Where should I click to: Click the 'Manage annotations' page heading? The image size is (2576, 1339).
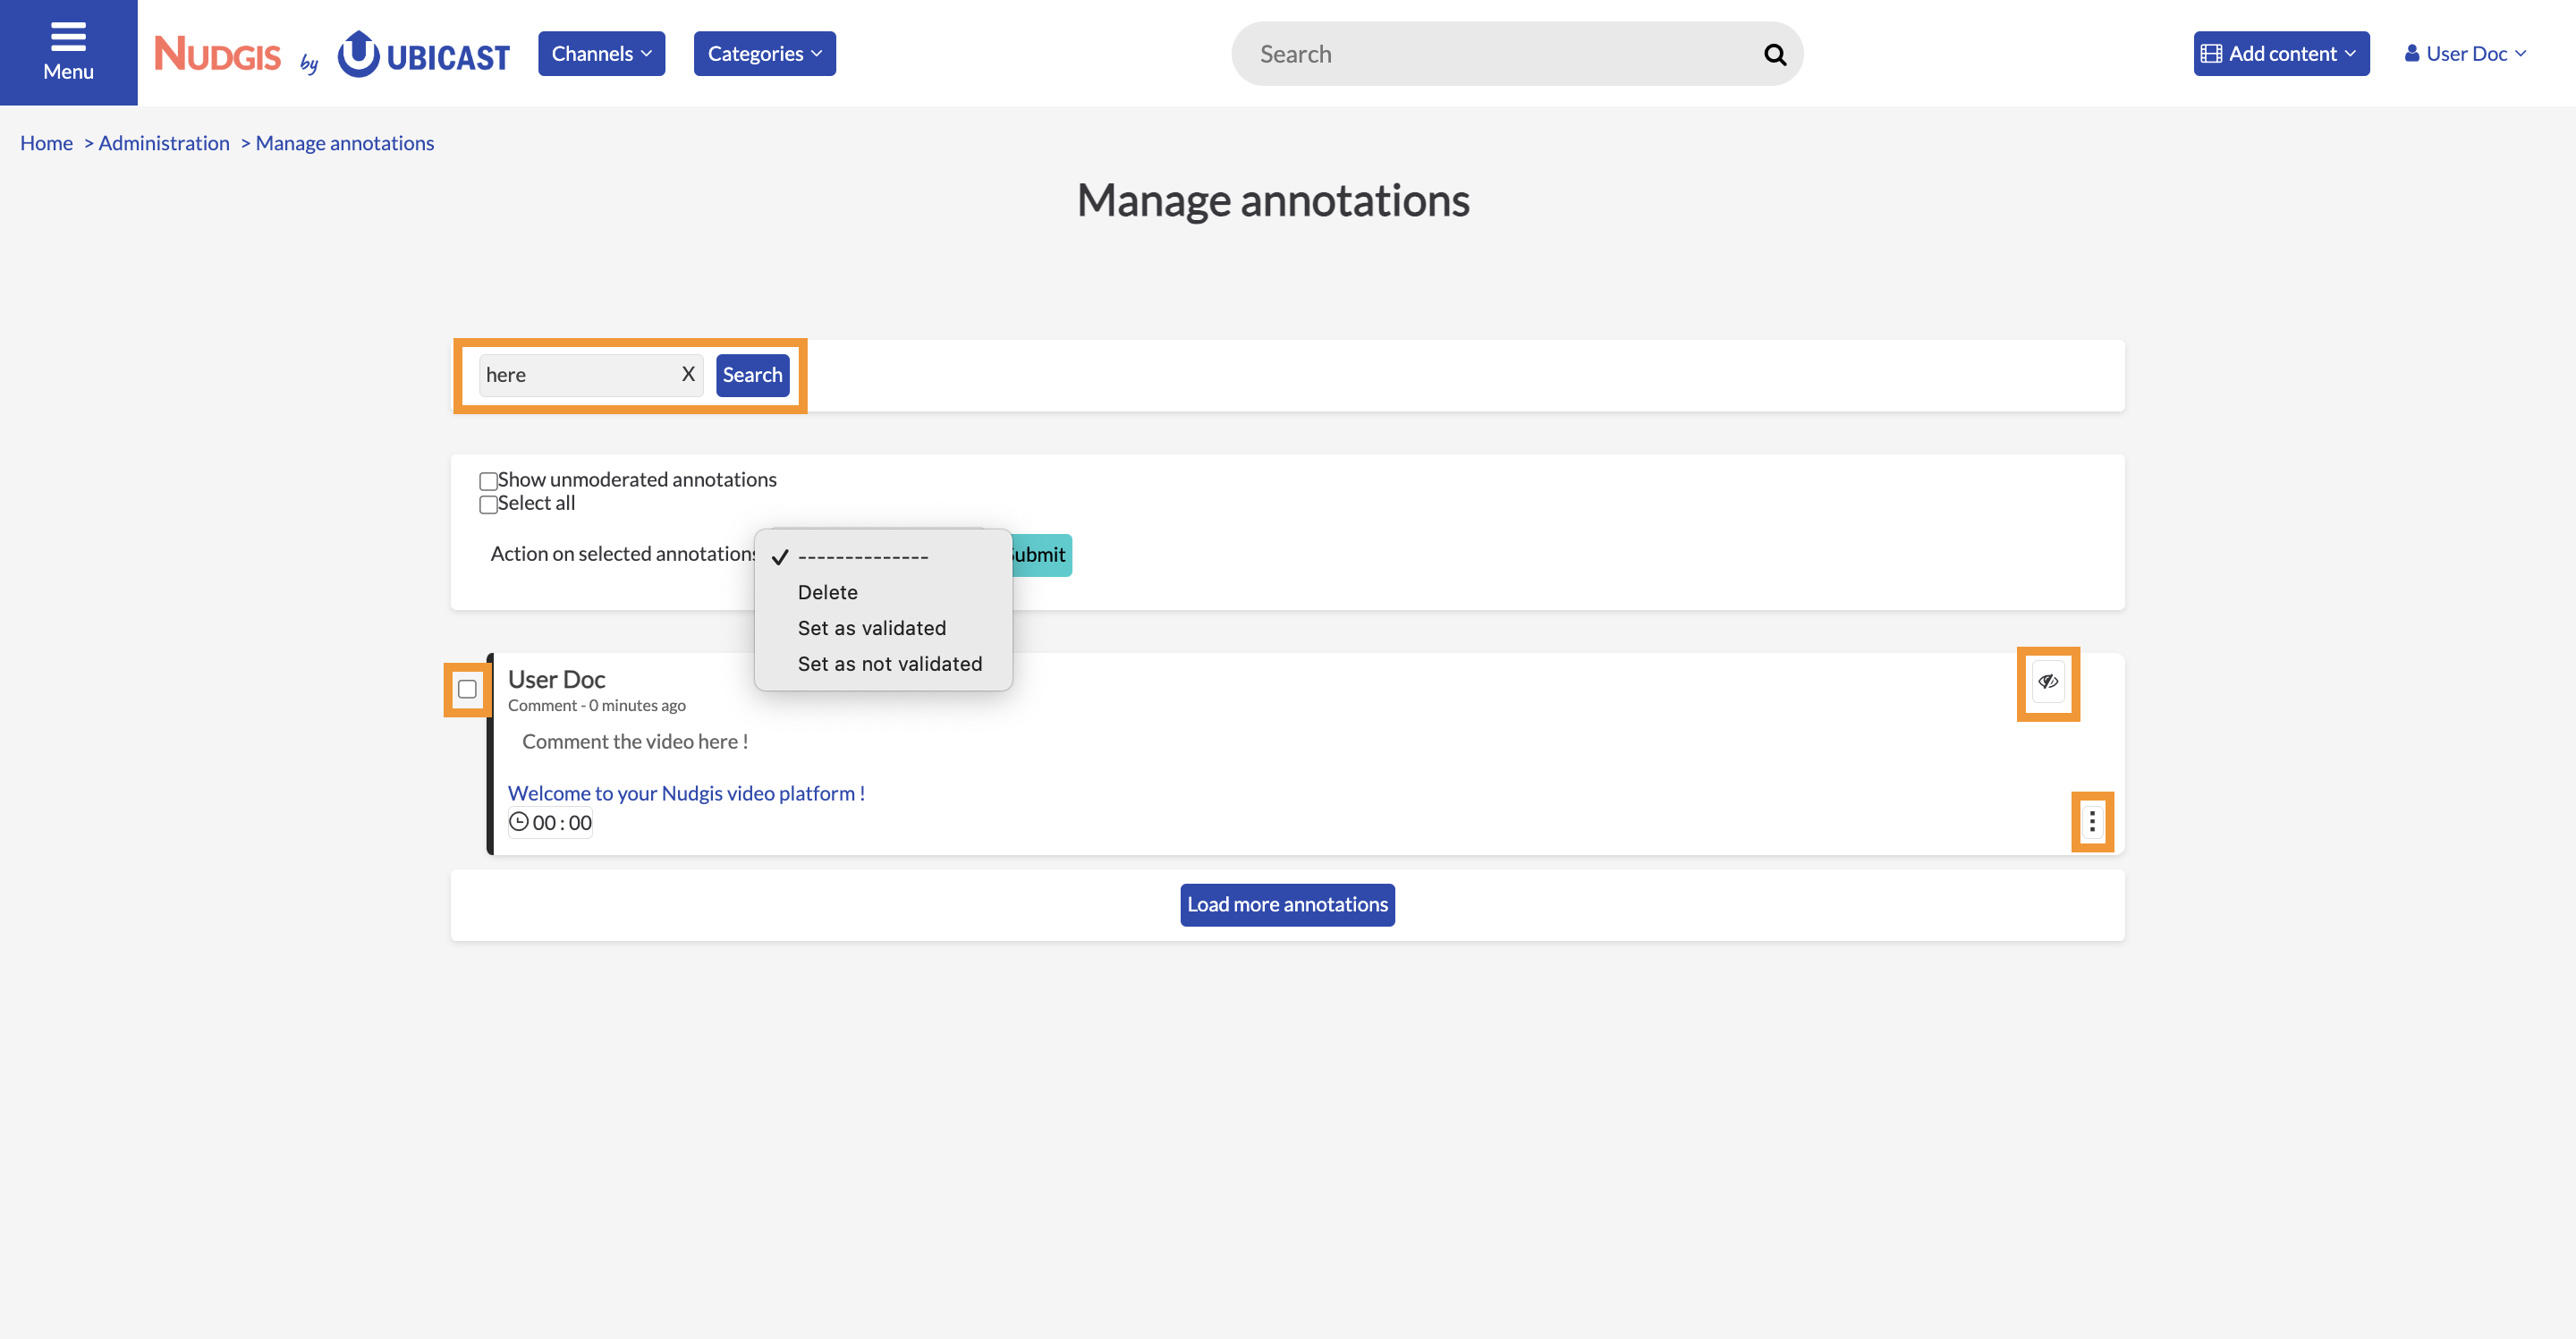1273,200
